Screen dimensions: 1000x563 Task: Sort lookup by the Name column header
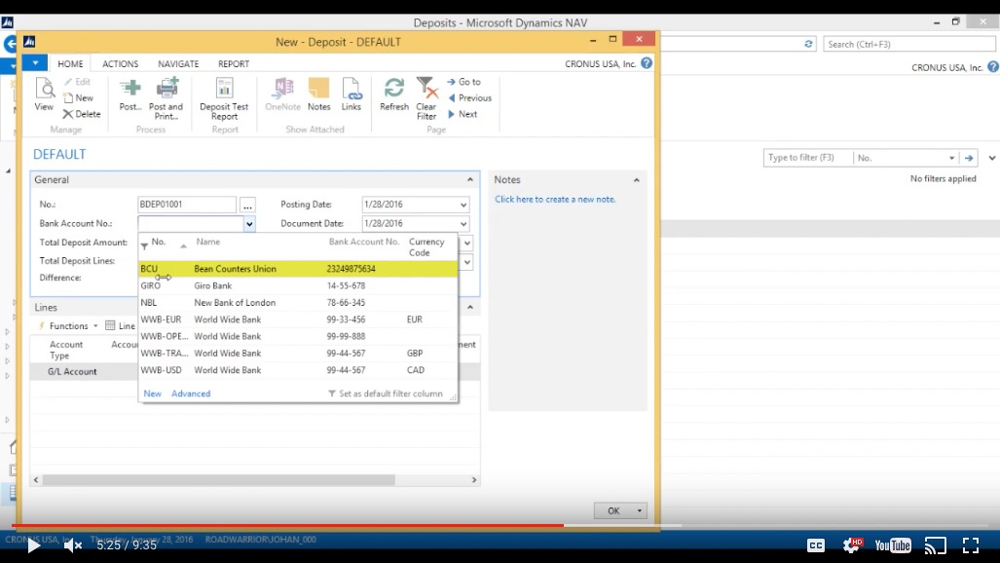pos(208,242)
